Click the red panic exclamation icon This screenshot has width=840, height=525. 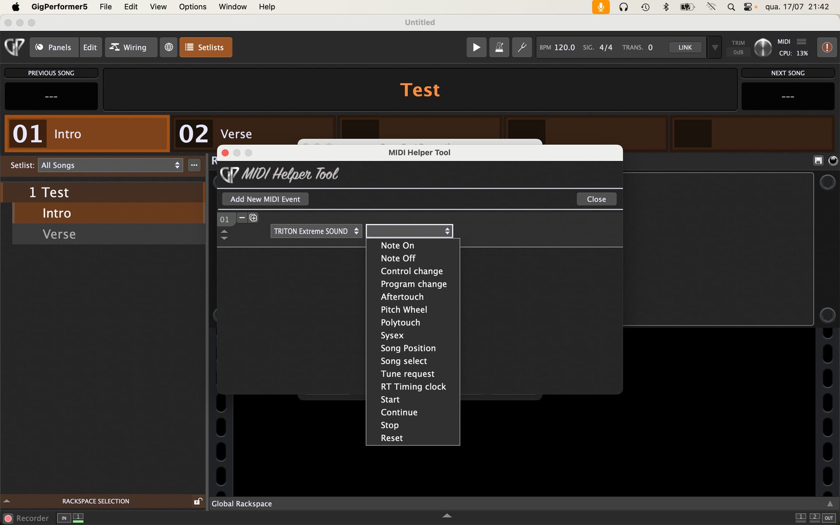[x=826, y=47]
